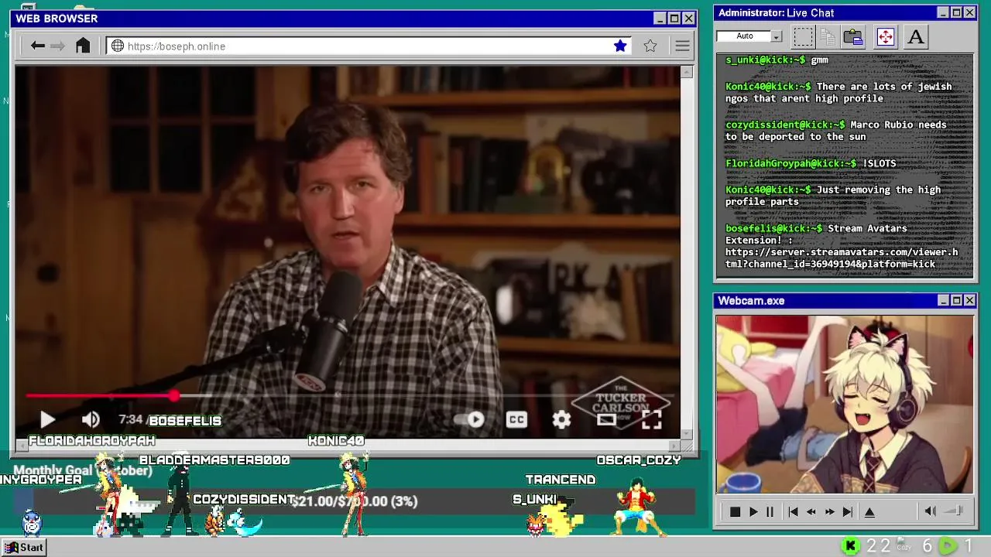Image resolution: width=991 pixels, height=557 pixels.
Task: Click the globe icon in address bar
Action: coord(118,46)
